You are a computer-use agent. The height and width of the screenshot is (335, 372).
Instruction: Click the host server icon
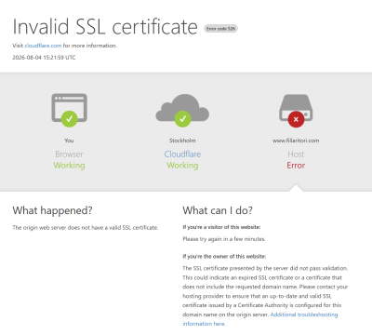click(296, 108)
